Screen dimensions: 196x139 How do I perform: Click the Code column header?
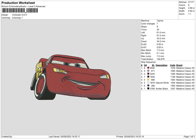pos(173,65)
